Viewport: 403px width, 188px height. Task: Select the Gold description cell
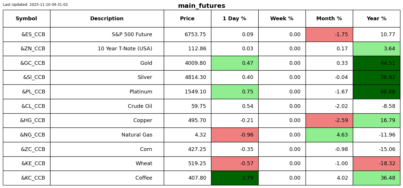coord(146,63)
